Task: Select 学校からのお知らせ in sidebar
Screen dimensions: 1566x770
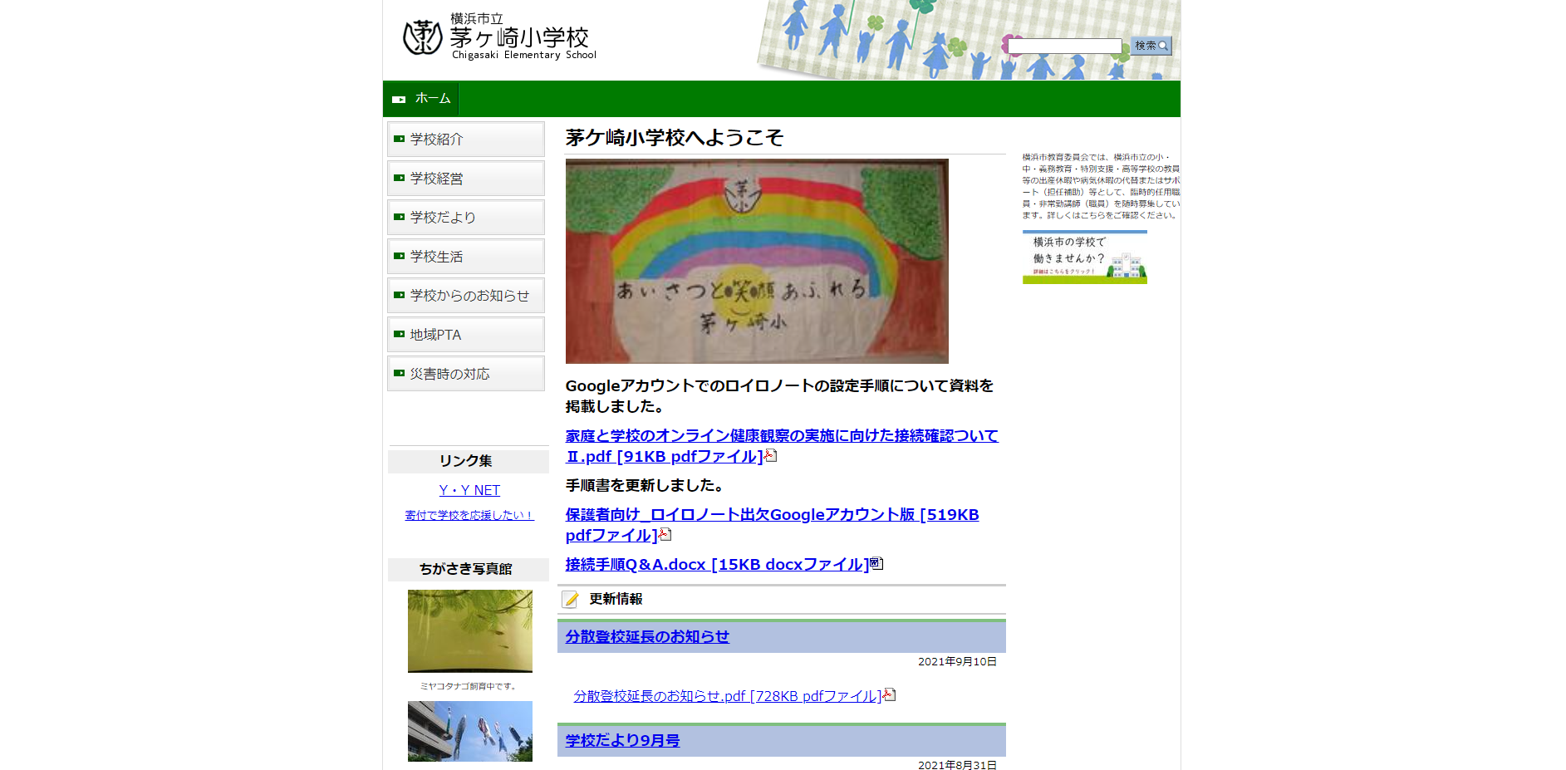Action: tap(465, 296)
